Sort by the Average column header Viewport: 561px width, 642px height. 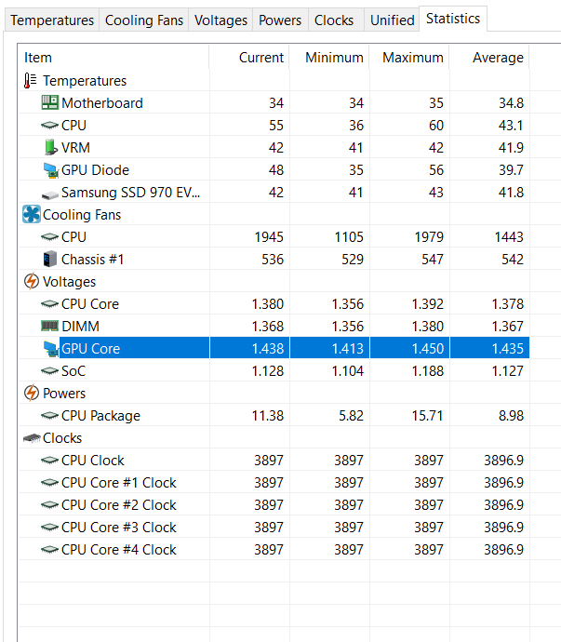click(498, 58)
